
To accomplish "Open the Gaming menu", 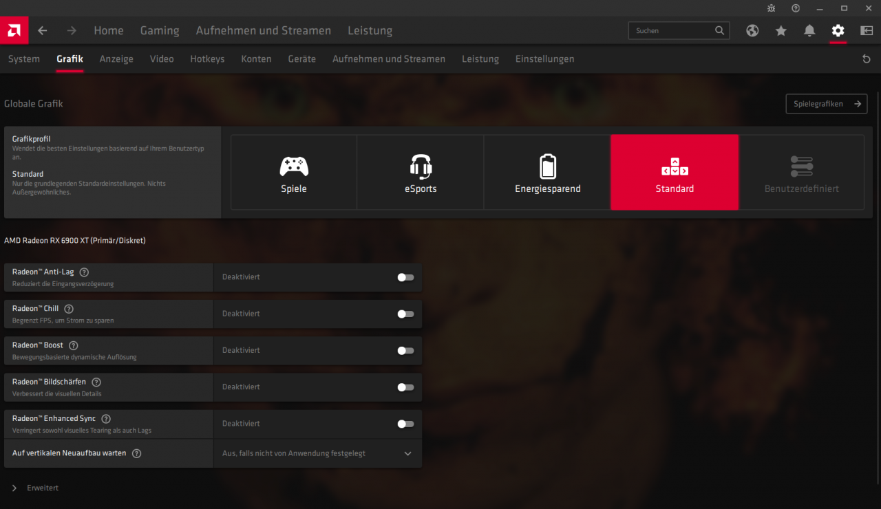I will click(160, 30).
